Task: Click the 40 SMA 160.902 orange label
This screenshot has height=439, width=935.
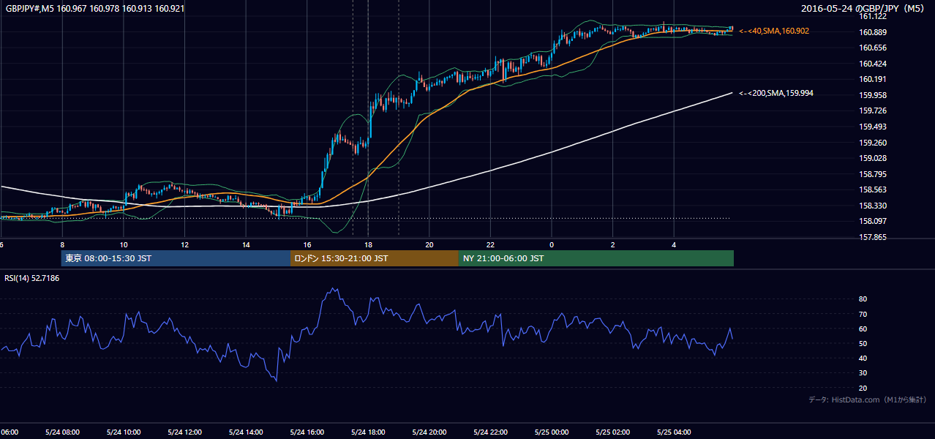Action: [x=774, y=31]
